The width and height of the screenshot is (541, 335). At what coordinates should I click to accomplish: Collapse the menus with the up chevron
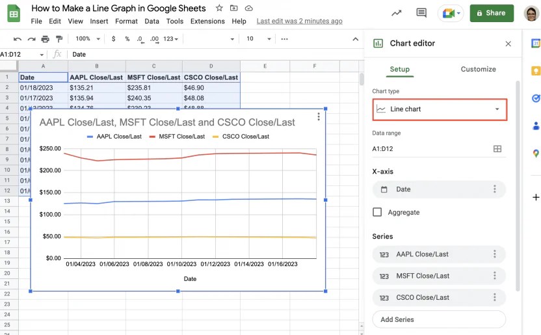pyautogui.click(x=356, y=39)
